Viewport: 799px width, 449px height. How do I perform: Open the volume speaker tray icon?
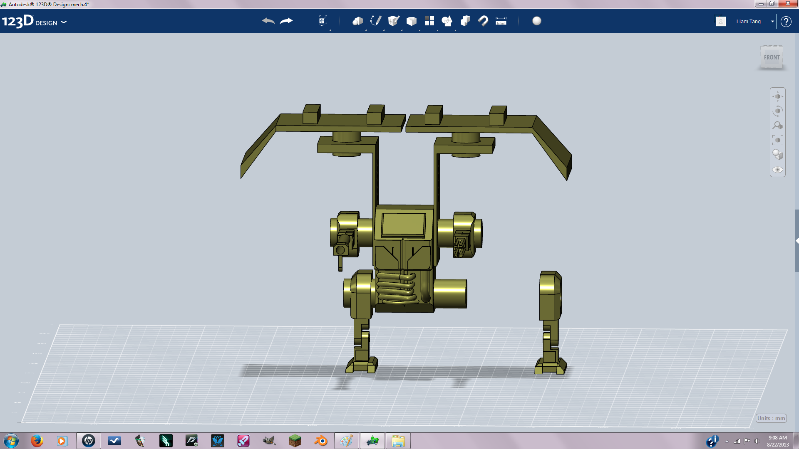(757, 441)
